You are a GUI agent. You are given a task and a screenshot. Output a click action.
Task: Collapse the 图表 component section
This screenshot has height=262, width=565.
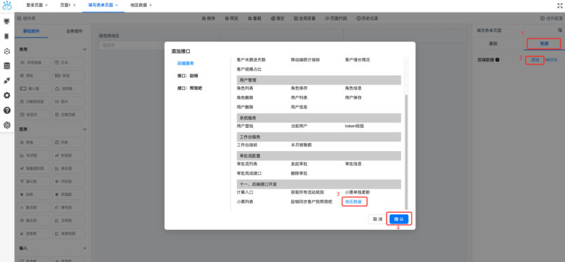coord(85,129)
